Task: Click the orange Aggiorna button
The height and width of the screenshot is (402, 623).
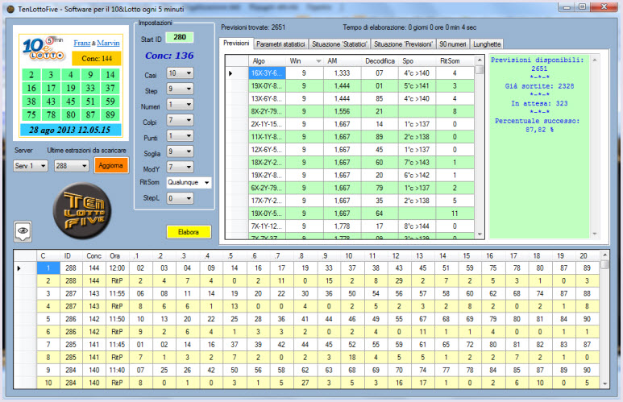Action: (111, 165)
